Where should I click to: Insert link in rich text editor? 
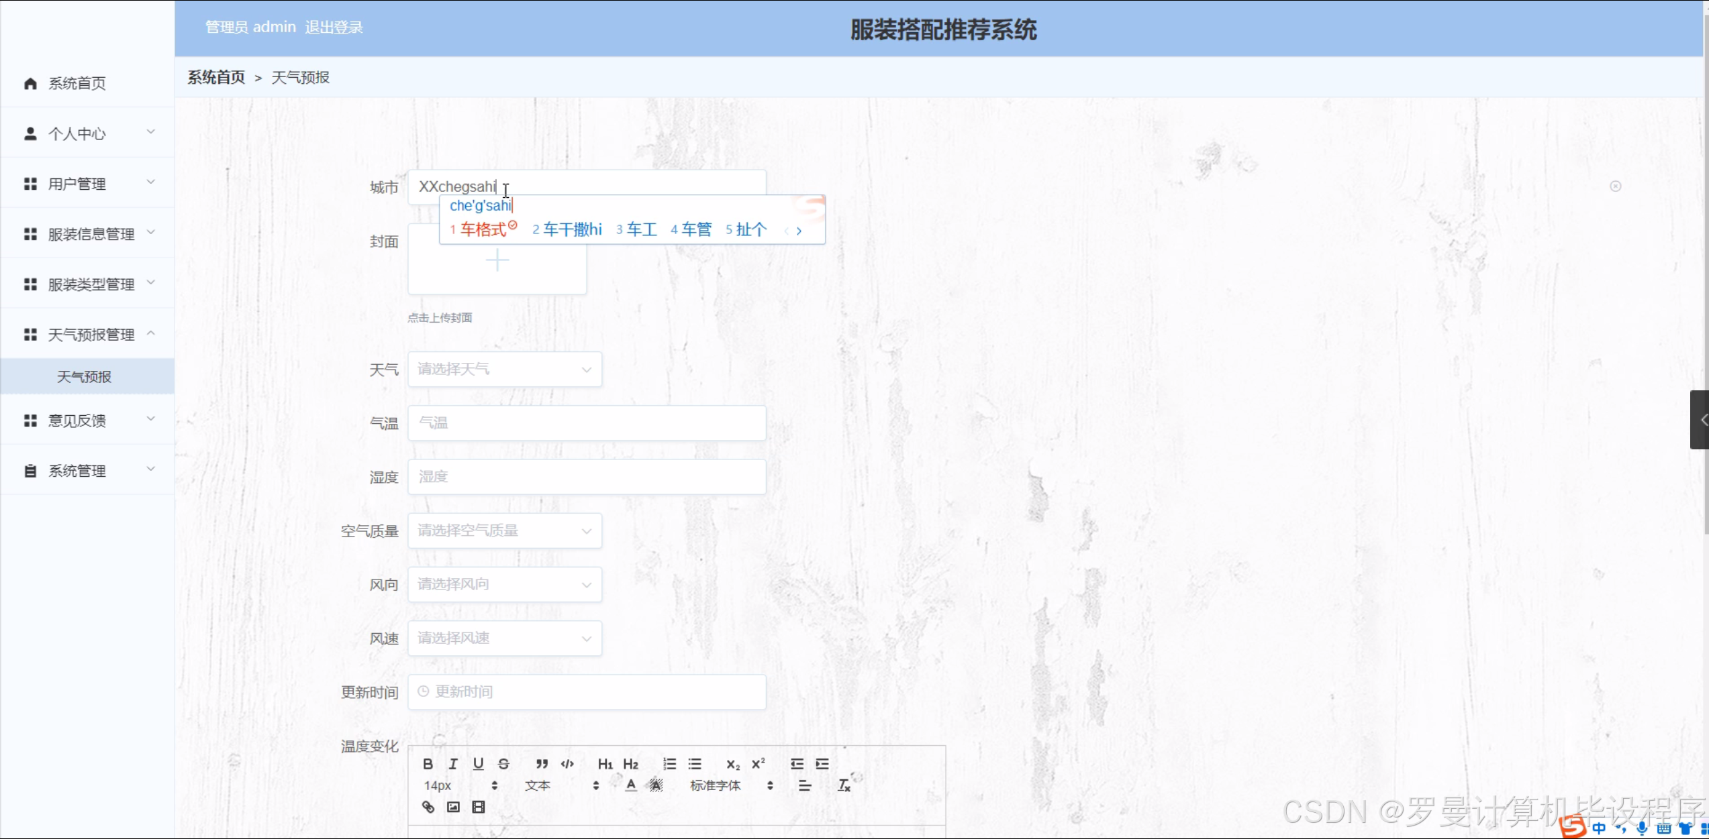click(428, 807)
